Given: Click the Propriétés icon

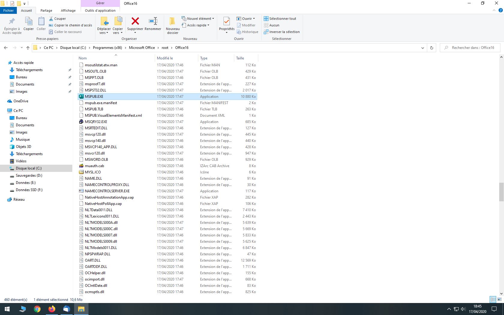Looking at the screenshot, I should click(226, 21).
